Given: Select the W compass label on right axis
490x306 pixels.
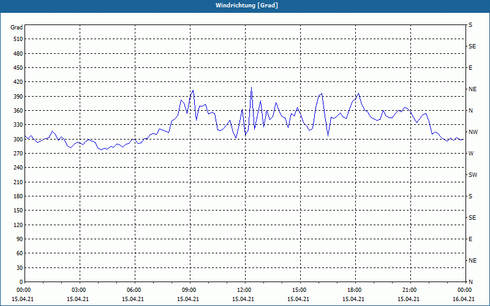Looking at the screenshot, I should [470, 154].
